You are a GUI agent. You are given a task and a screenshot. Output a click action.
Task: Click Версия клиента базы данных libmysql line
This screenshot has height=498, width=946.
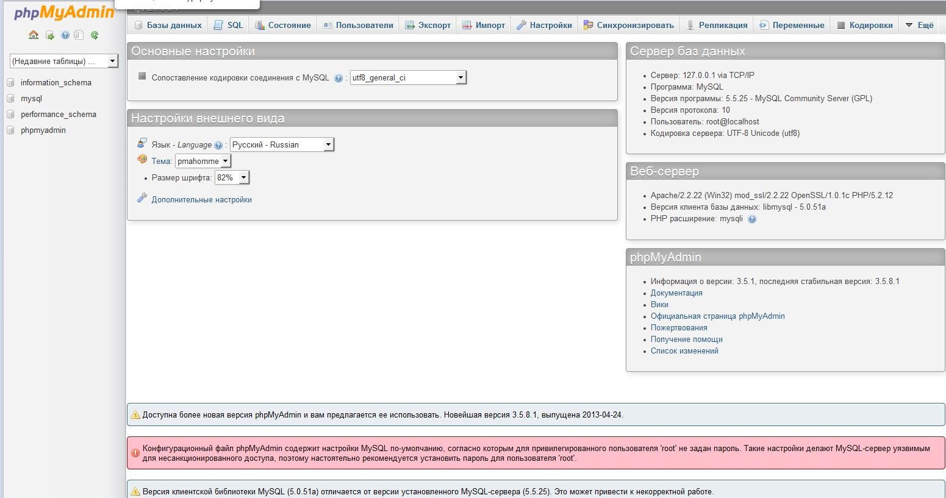pyautogui.click(x=738, y=207)
